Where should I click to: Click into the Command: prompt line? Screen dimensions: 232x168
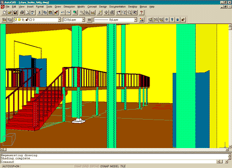point(108,162)
